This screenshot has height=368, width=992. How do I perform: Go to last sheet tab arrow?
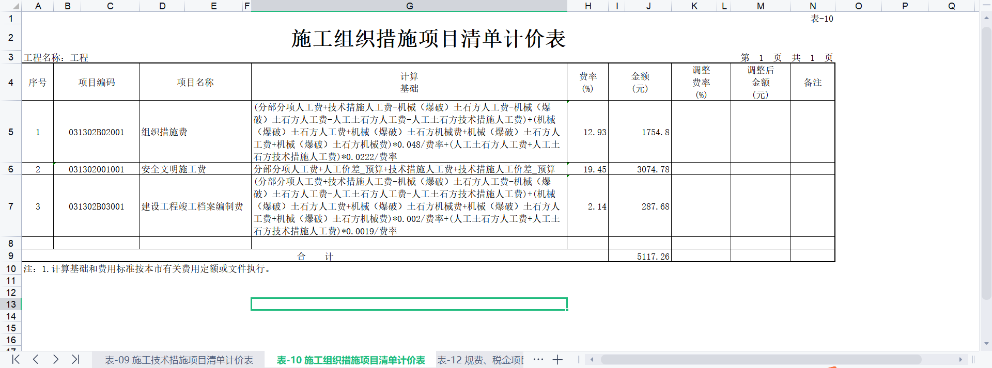pyautogui.click(x=75, y=359)
